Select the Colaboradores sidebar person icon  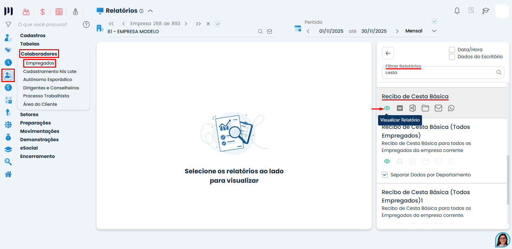[x=8, y=75]
